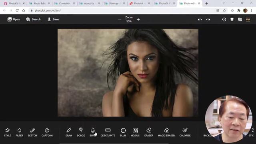This screenshot has width=256, height=144.
Task: Bookmark this page with the star icon
Action: [x=224, y=10]
